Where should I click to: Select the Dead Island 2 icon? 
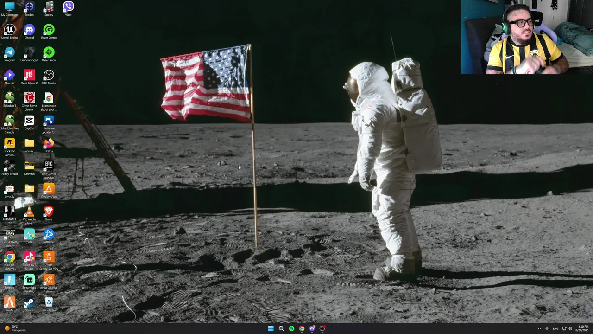(29, 77)
